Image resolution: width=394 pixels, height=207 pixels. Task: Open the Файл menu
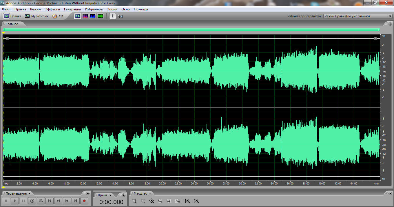pos(6,9)
